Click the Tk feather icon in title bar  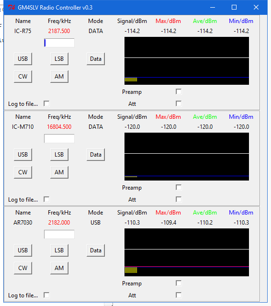11,7
